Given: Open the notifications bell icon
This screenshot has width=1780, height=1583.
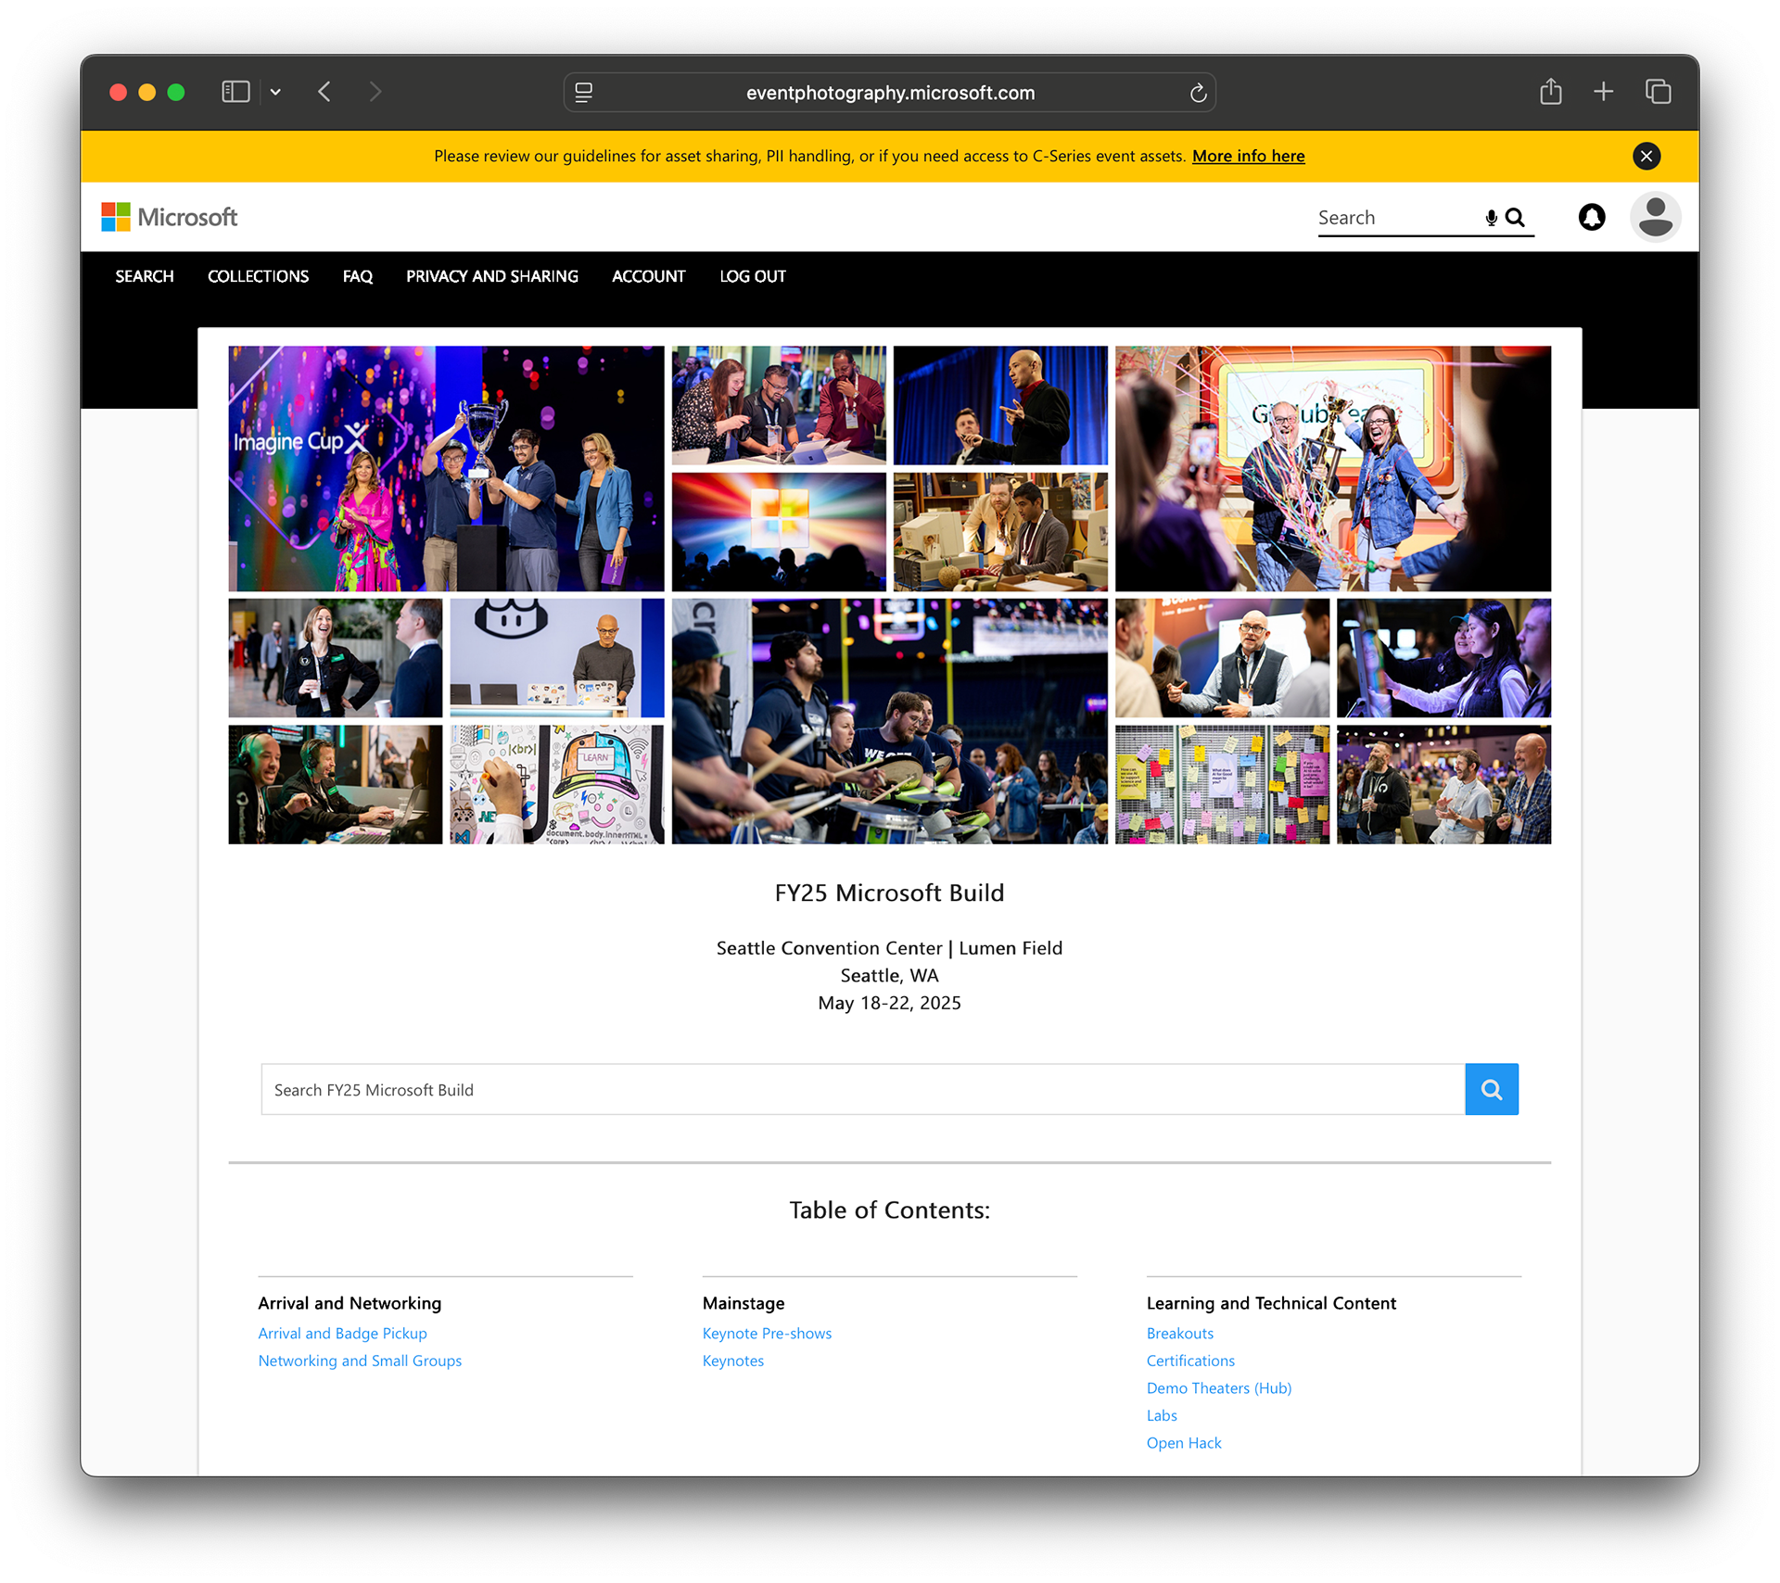Looking at the screenshot, I should click(x=1592, y=217).
